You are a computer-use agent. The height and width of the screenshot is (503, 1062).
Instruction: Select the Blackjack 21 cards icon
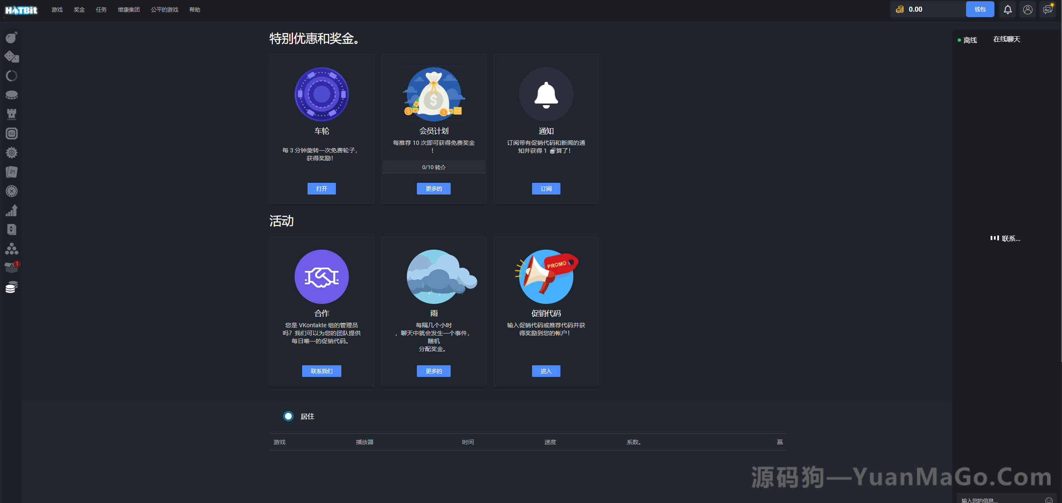(x=11, y=172)
